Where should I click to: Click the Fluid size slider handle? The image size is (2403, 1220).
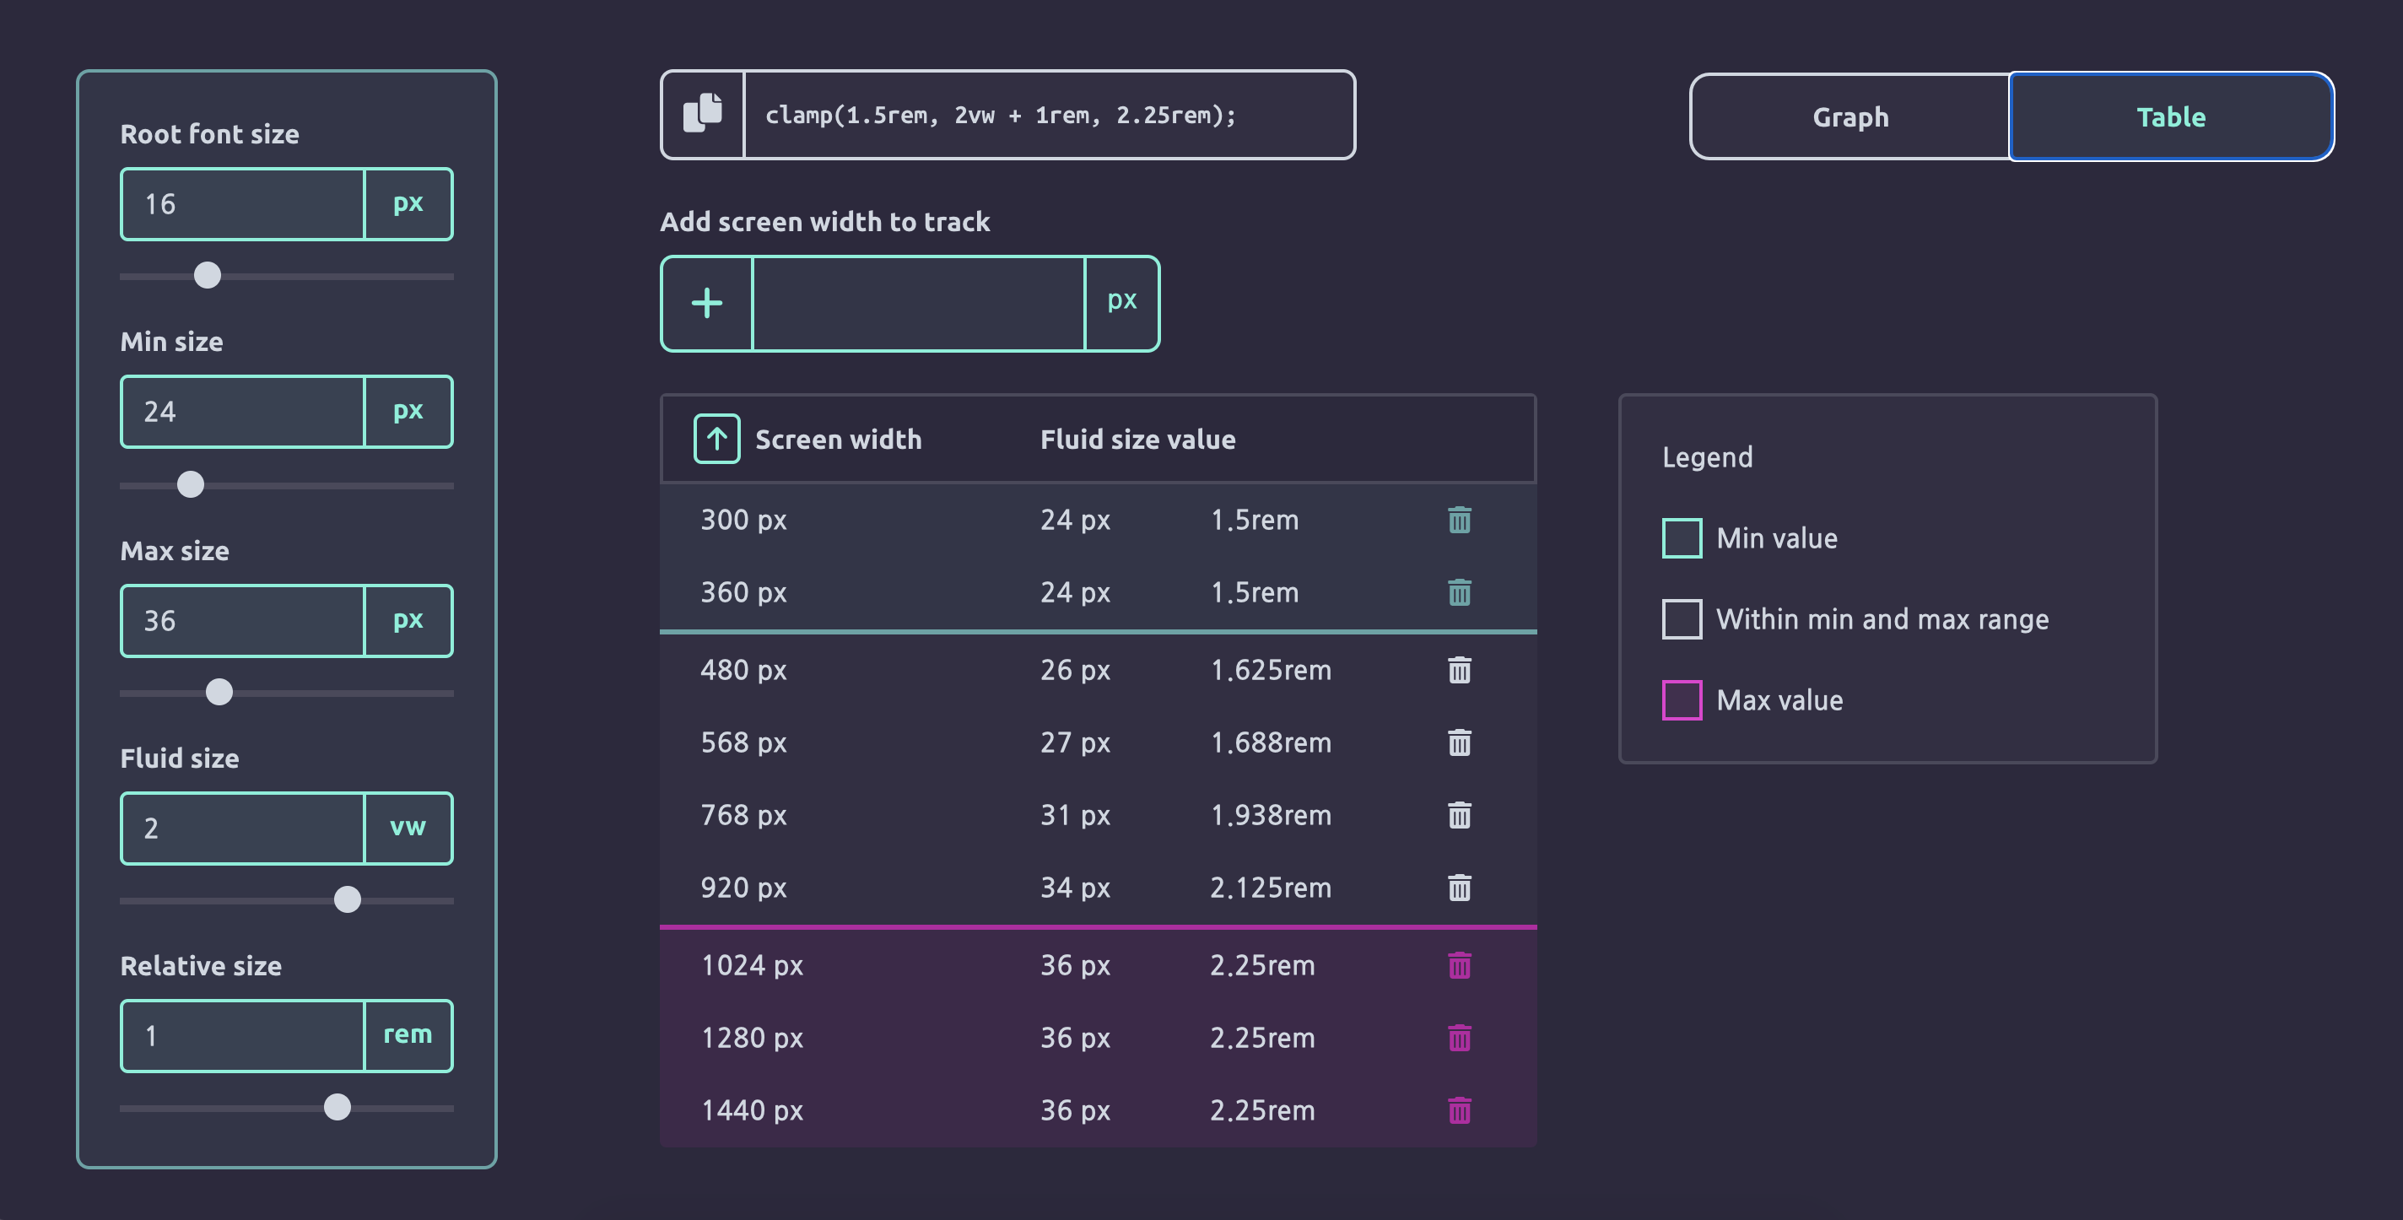point(347,899)
